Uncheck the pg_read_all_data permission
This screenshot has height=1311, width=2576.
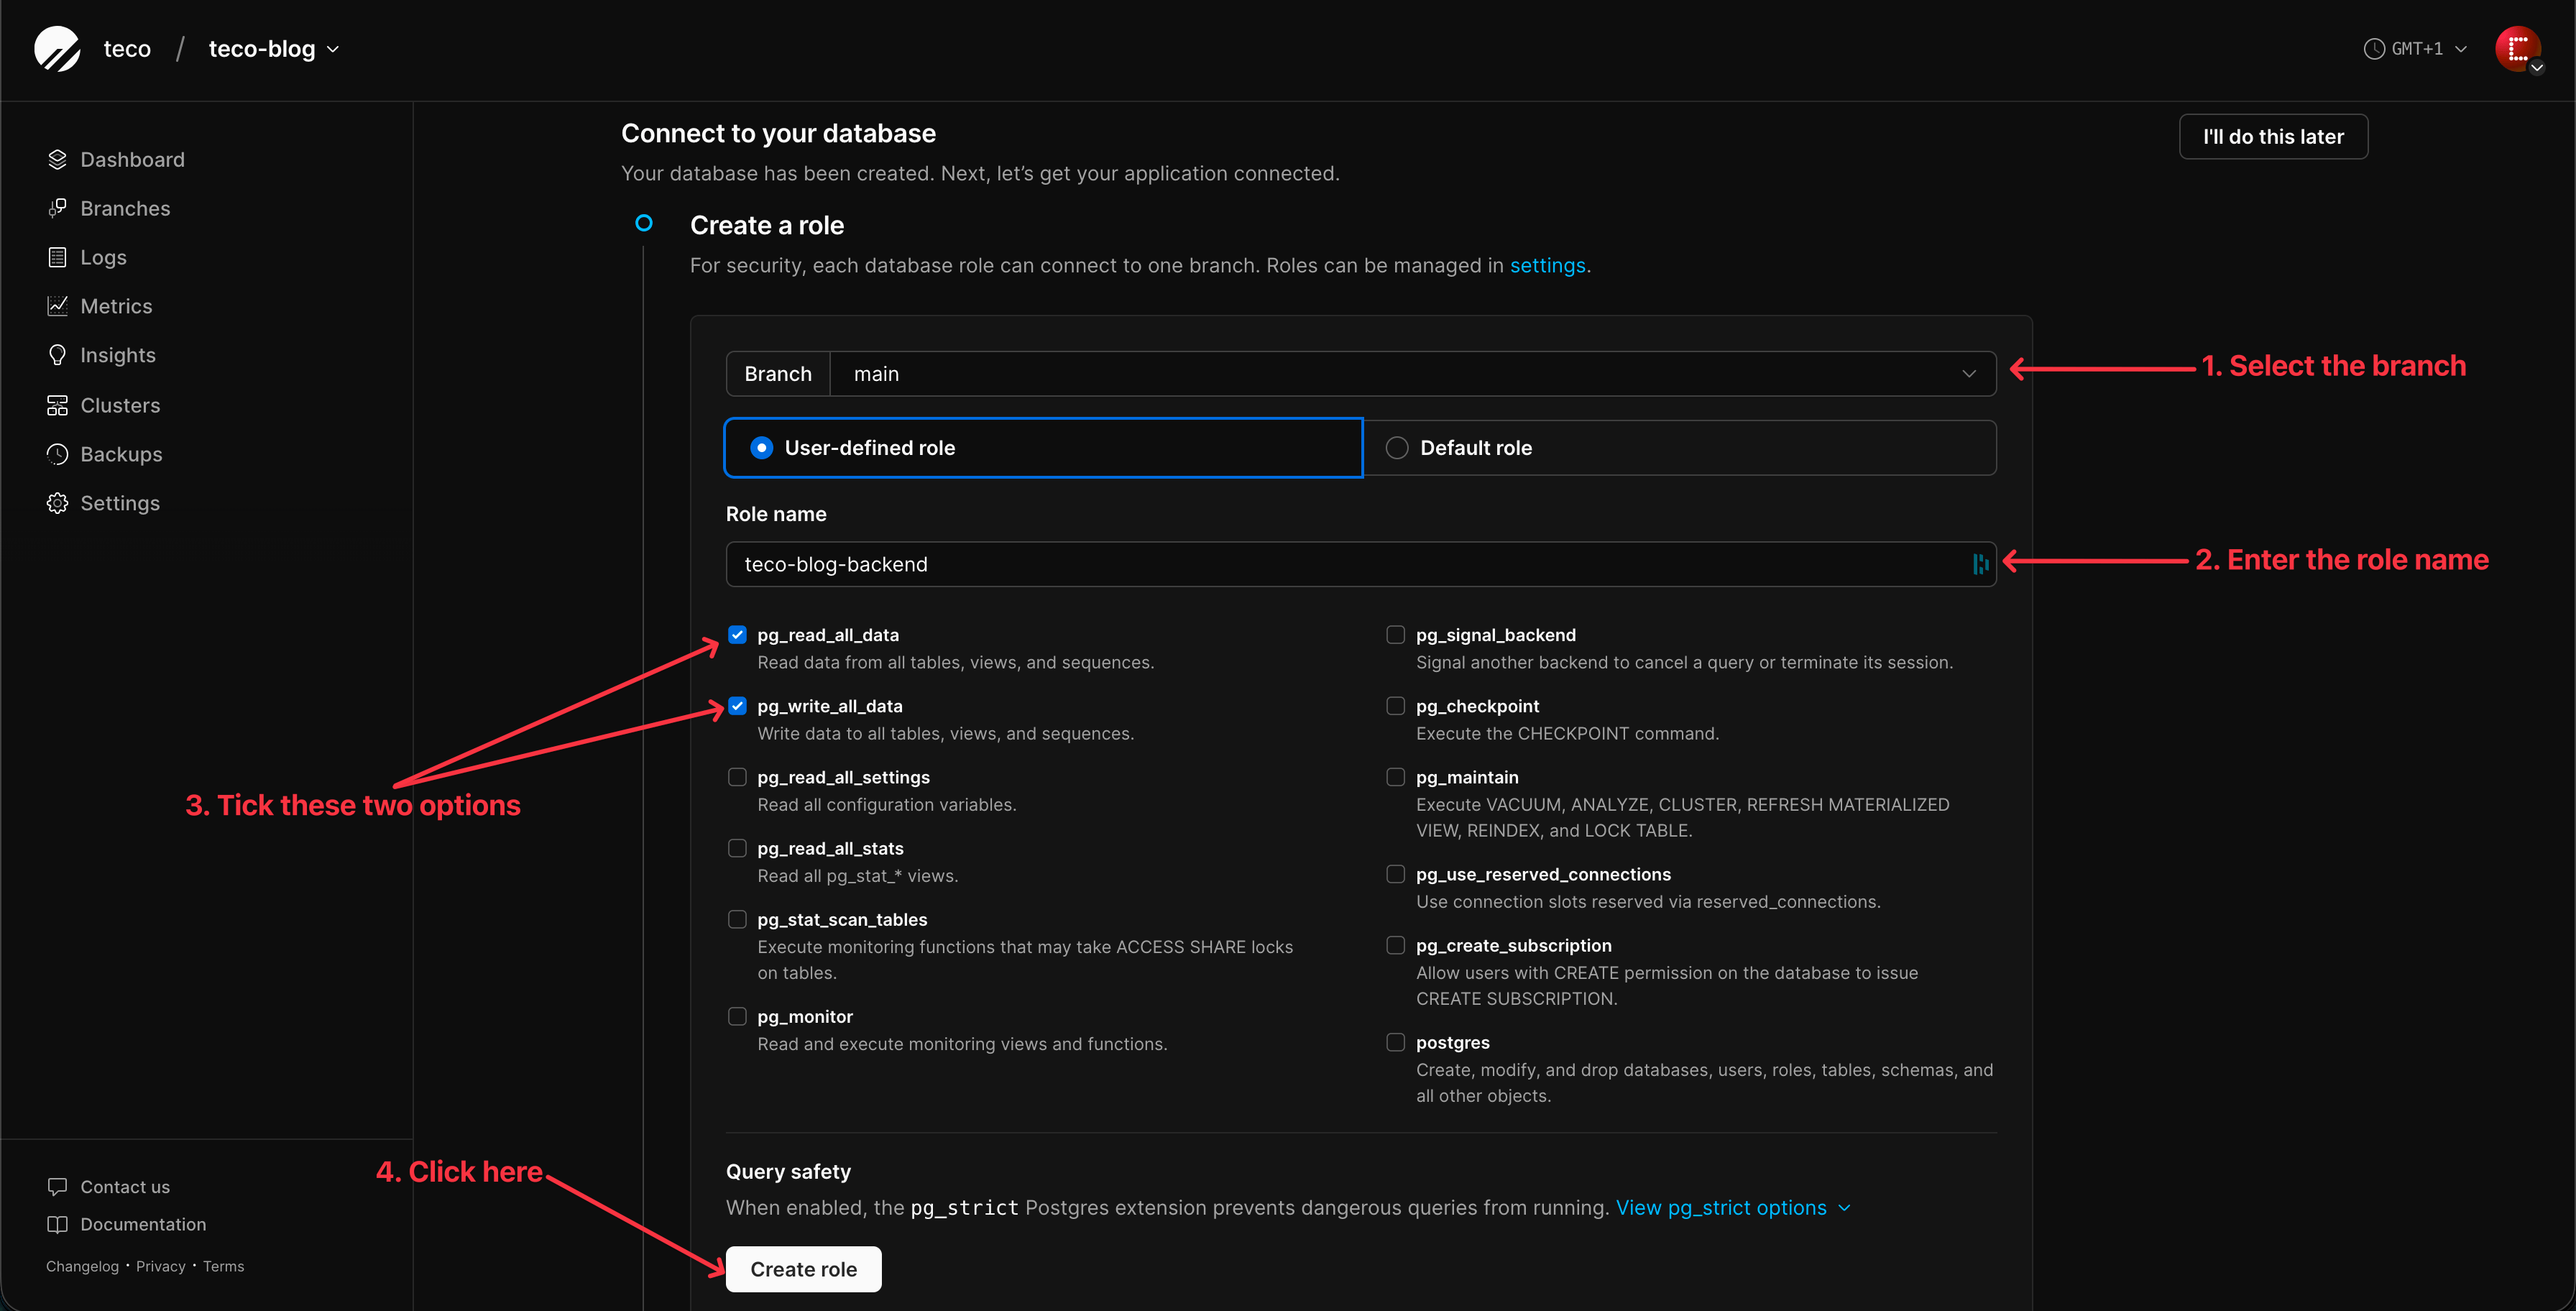tap(738, 635)
